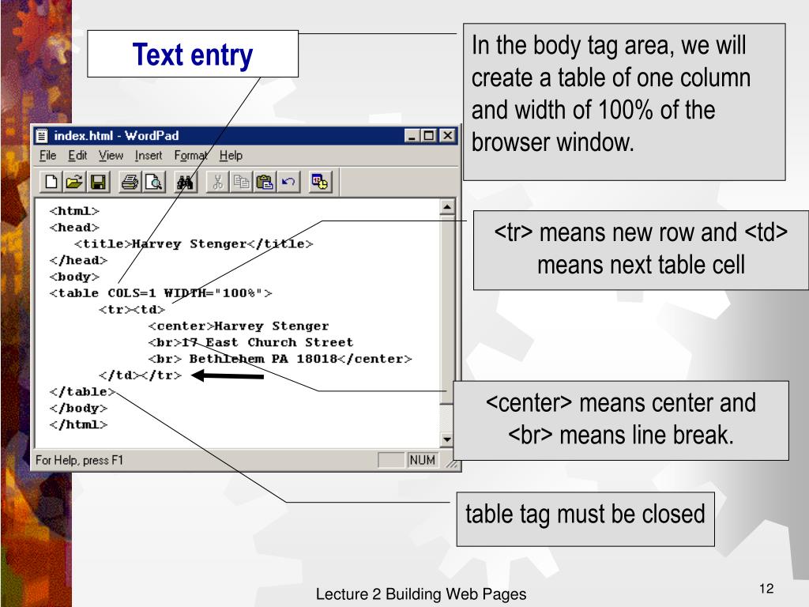Screen dimensions: 809x607
Task: Click the 'table tag must be closed' note
Action: (585, 518)
